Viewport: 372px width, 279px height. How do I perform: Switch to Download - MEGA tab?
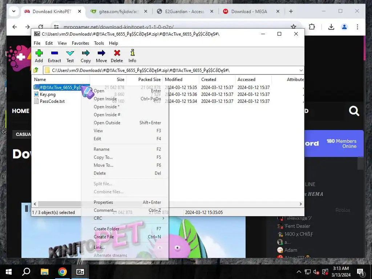(249, 11)
